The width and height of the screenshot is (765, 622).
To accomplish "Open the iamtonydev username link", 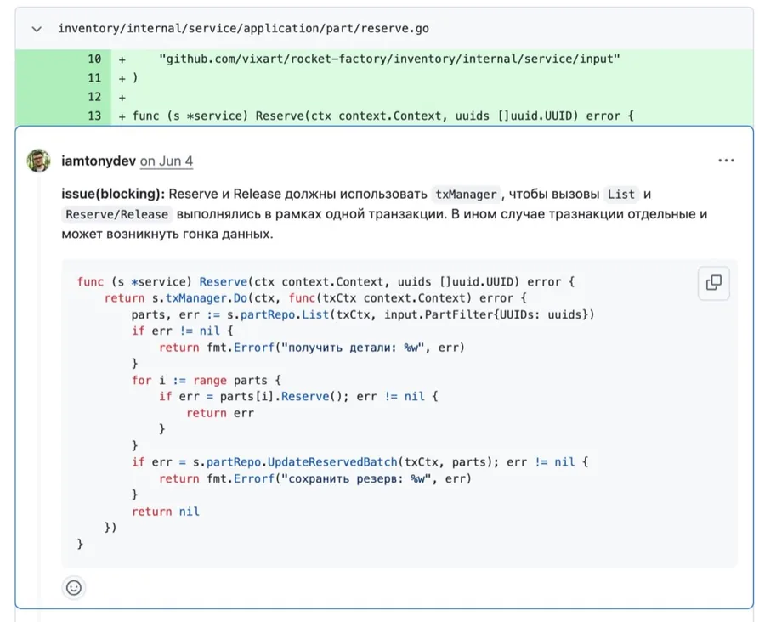I will click(99, 161).
